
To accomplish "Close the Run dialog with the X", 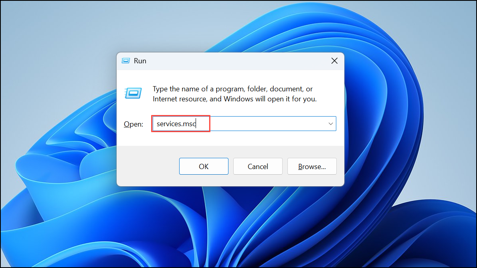I will tap(334, 61).
